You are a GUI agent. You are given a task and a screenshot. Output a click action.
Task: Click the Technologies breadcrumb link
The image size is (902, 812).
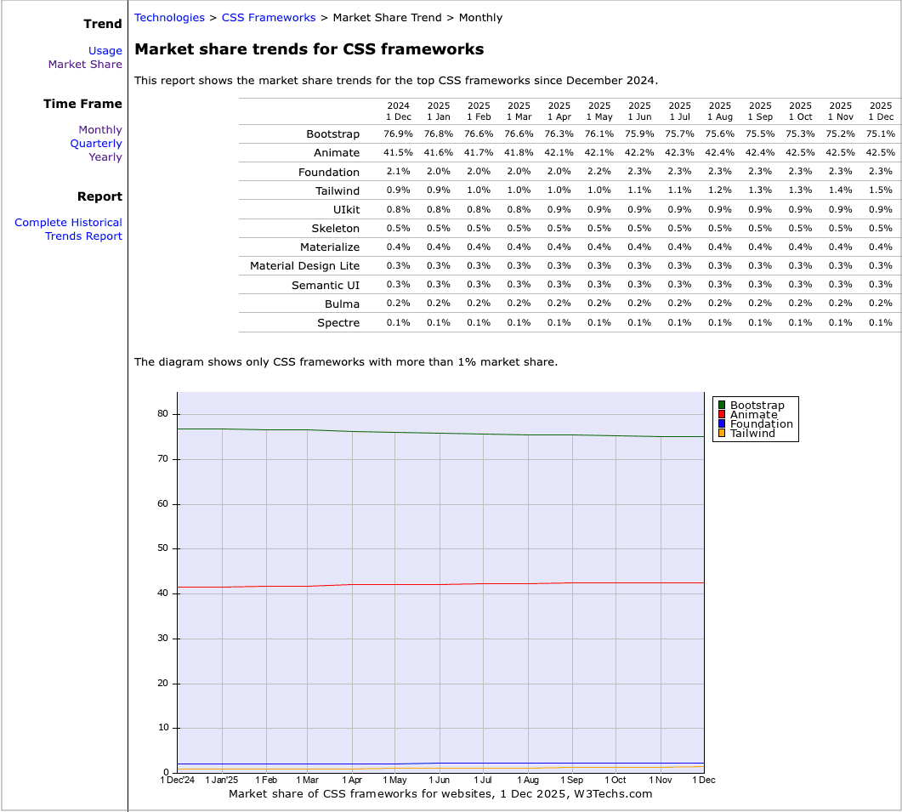(169, 17)
